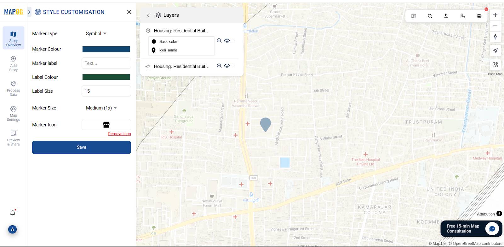Screen dimensions: 504x247
Task: Select the second Housing: Residential Buil… polygon layer
Action: (x=181, y=66)
